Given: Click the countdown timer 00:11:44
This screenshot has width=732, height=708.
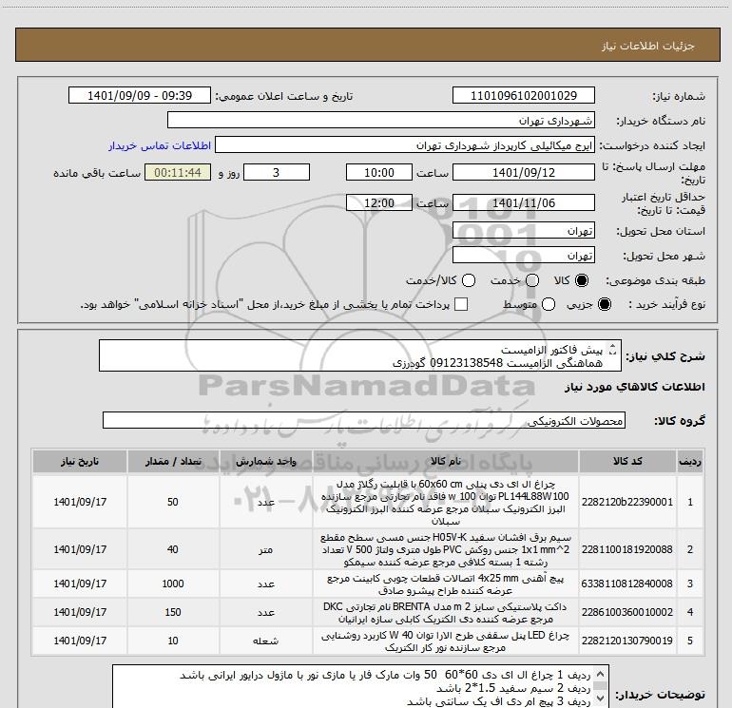Looking at the screenshot, I should tap(178, 172).
